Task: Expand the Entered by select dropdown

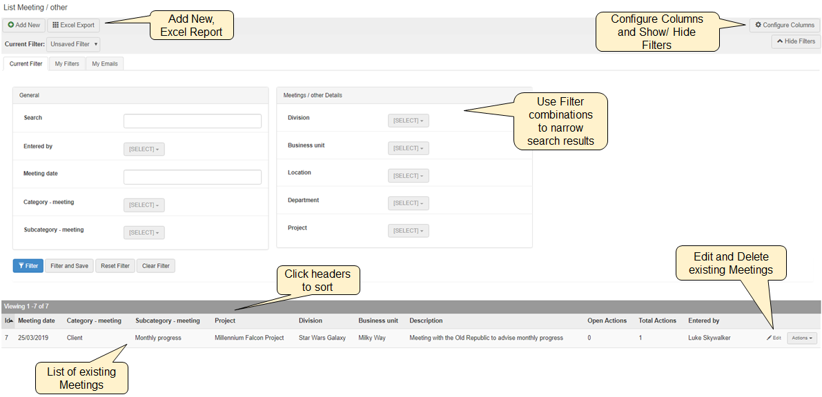Action: (144, 150)
